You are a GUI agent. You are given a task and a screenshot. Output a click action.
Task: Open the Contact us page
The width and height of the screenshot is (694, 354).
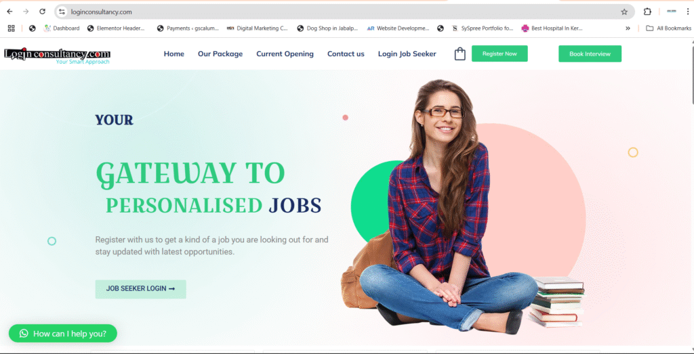(x=346, y=54)
